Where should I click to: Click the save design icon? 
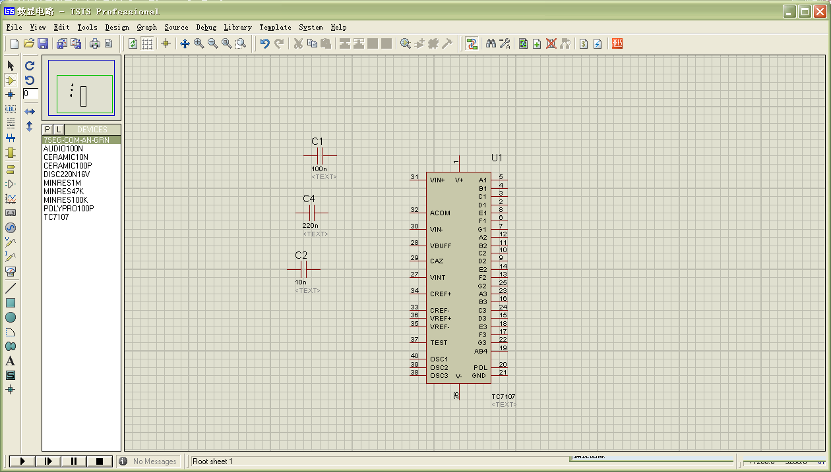pyautogui.click(x=43, y=43)
